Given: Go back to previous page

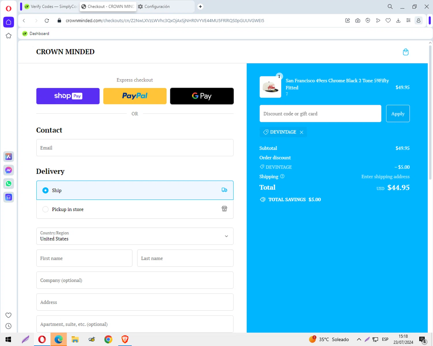Looking at the screenshot, I should coord(24,20).
